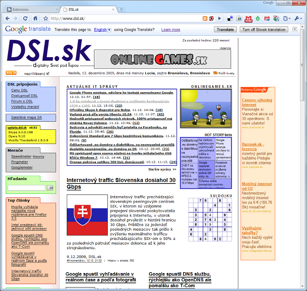307x291 pixels.
Task: Switch to the Extensions tab
Action: pos(32,9)
